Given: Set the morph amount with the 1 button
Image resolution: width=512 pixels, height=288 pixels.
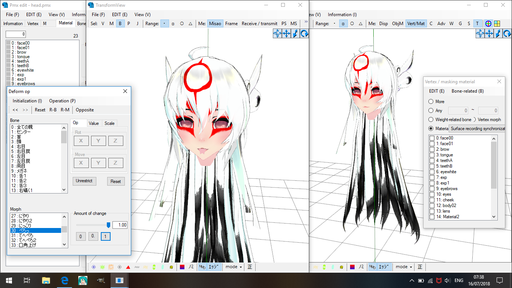Looking at the screenshot, I should (x=106, y=237).
